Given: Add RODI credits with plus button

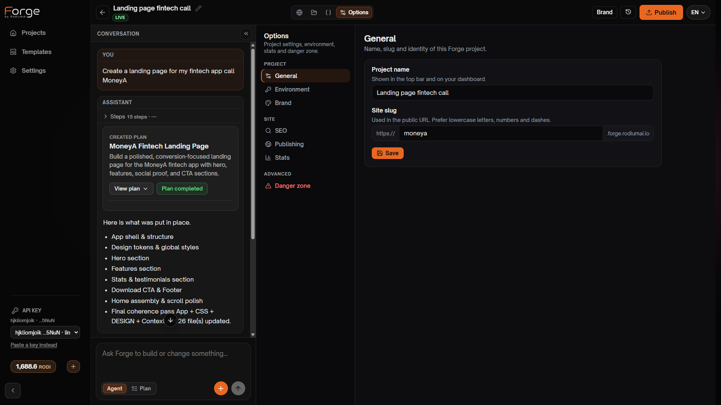Looking at the screenshot, I should [x=73, y=366].
